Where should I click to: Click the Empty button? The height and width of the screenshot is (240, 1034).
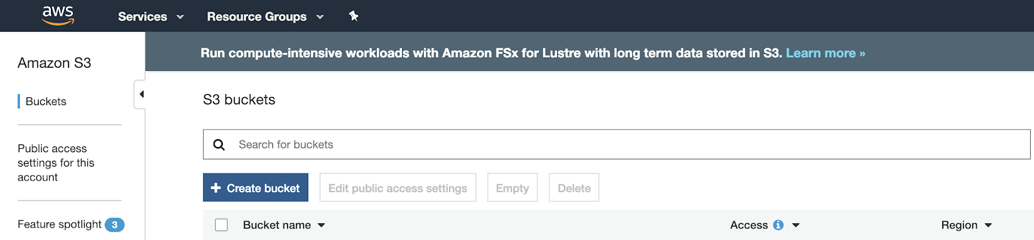click(x=512, y=188)
